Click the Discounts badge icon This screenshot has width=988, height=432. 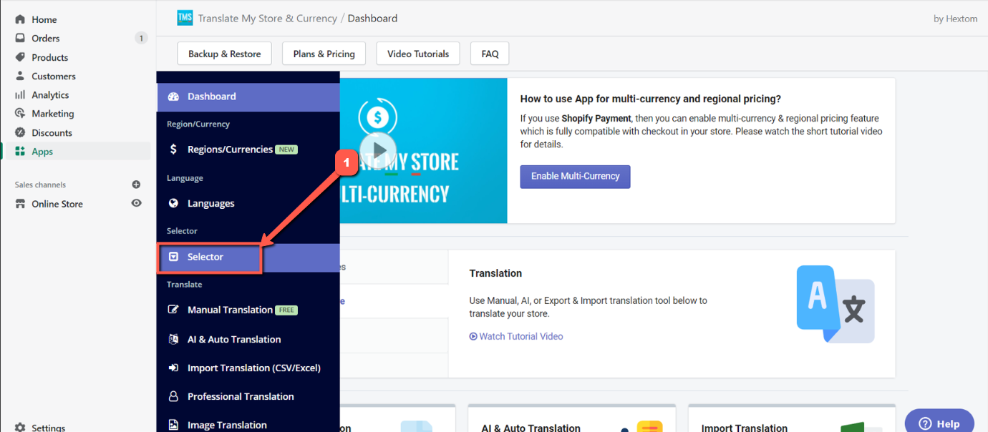click(20, 132)
